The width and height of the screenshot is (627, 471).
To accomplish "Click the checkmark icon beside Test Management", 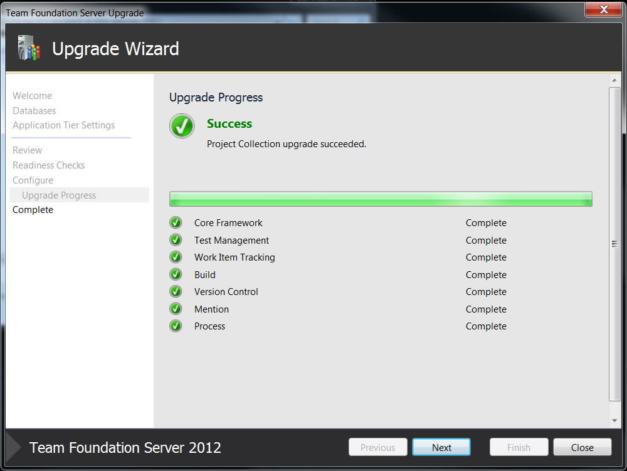I will pos(176,240).
